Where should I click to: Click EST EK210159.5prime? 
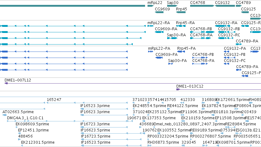pyautogui.click(x=198, y=118)
